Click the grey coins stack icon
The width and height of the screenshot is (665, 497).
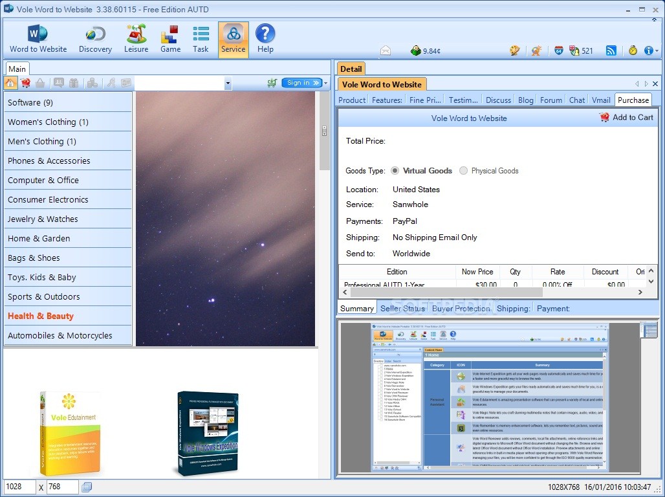[92, 83]
